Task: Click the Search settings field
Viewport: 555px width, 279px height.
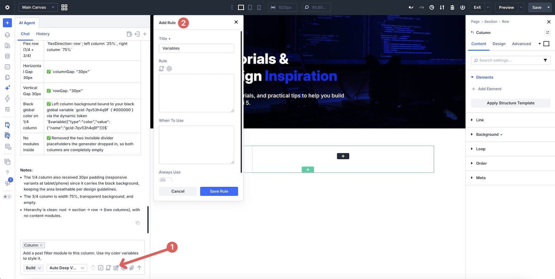Action: 511,60
